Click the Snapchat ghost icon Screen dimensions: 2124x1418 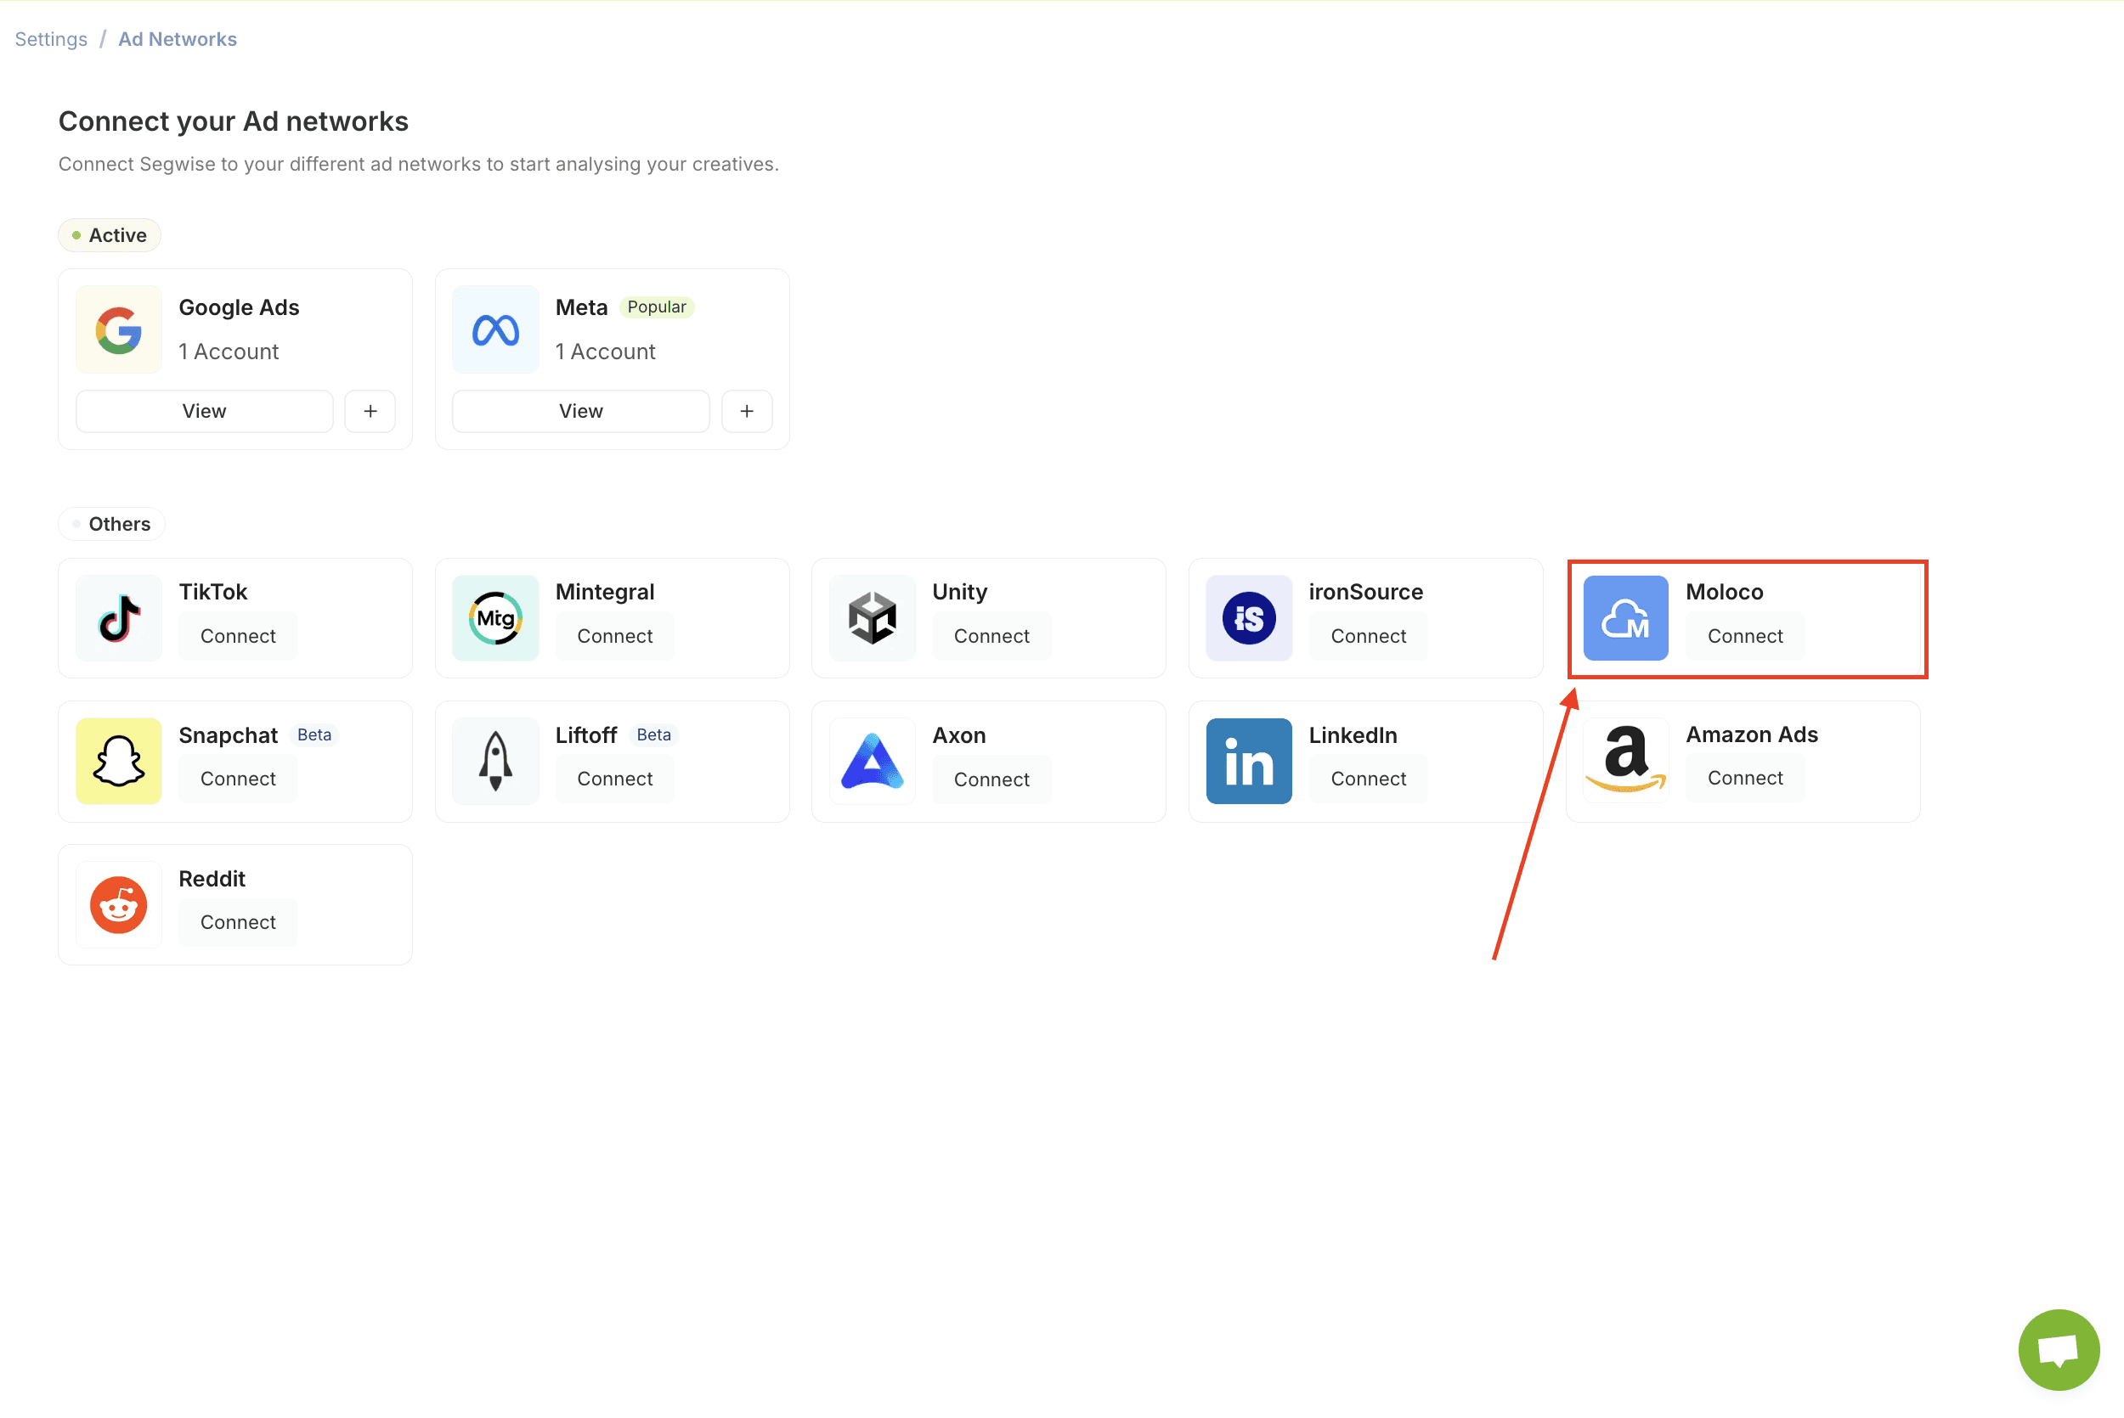click(x=118, y=762)
